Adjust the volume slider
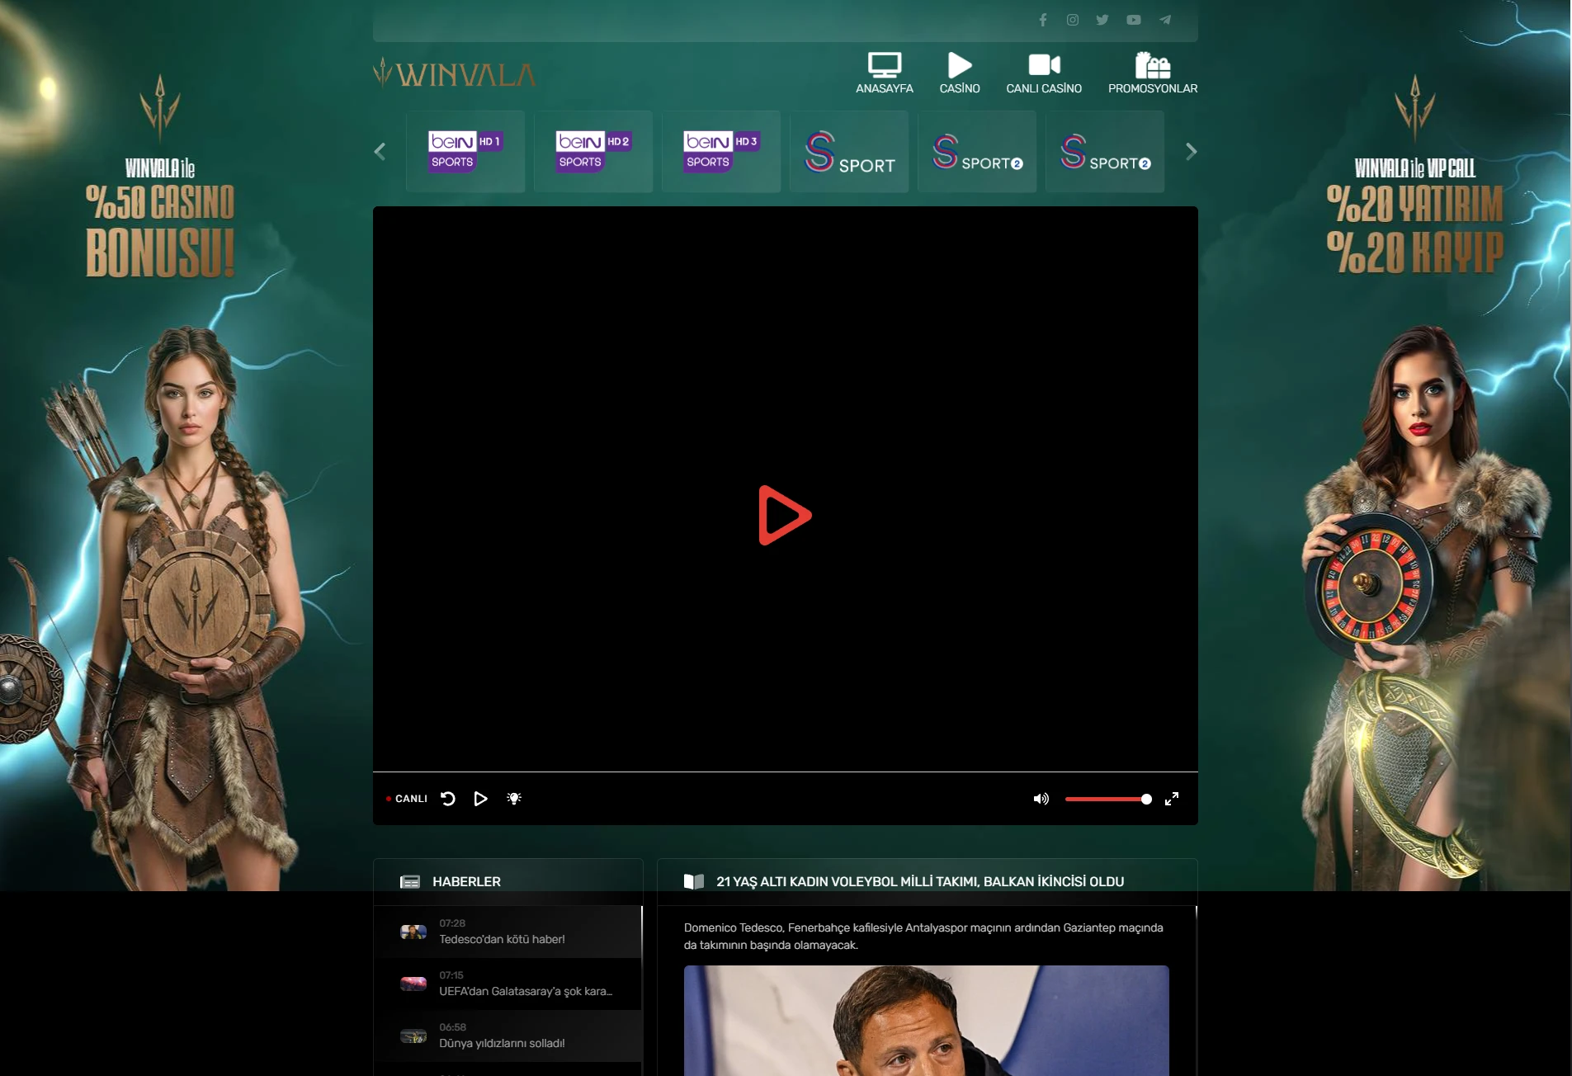The width and height of the screenshot is (1572, 1076). pyautogui.click(x=1108, y=799)
